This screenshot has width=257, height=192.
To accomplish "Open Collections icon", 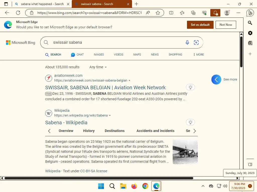I will 193,13.
